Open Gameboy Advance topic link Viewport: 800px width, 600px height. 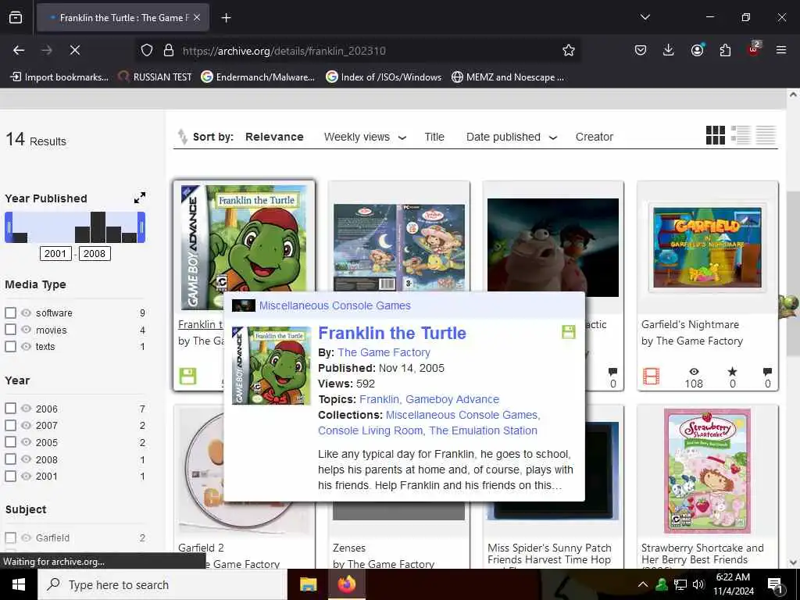452,399
